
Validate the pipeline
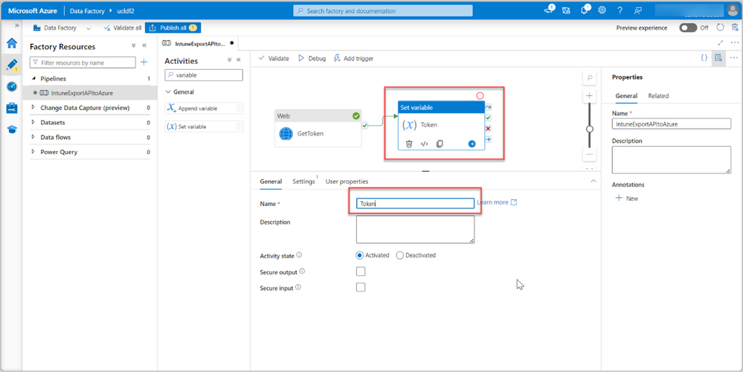coord(274,58)
